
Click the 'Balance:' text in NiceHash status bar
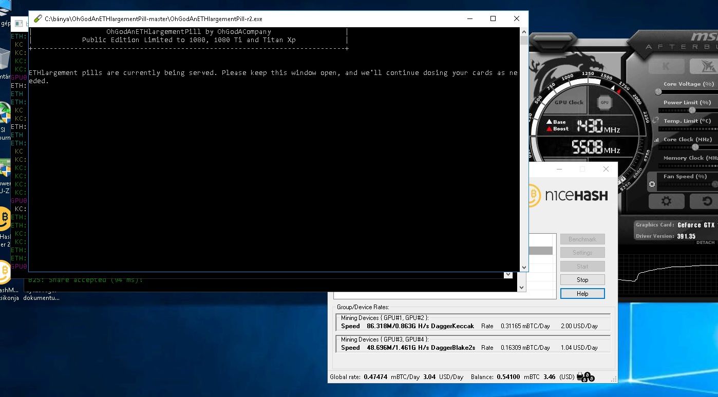pos(482,377)
